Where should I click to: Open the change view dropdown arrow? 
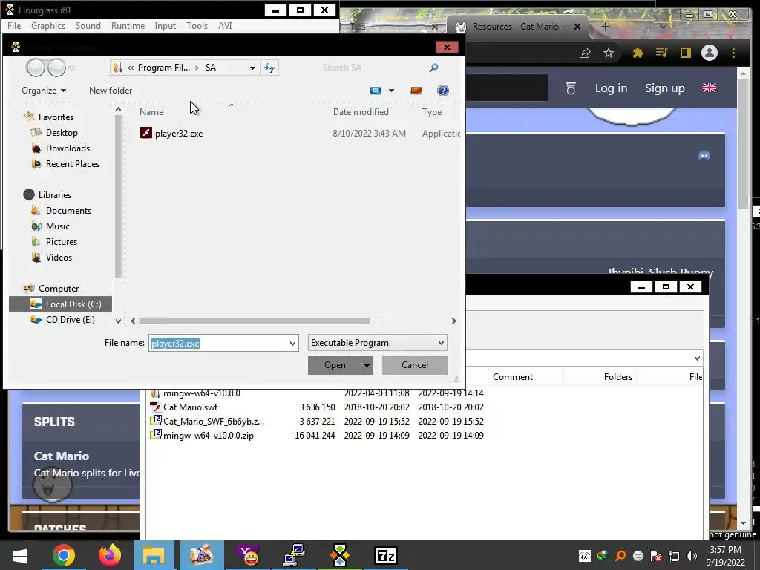(x=392, y=91)
